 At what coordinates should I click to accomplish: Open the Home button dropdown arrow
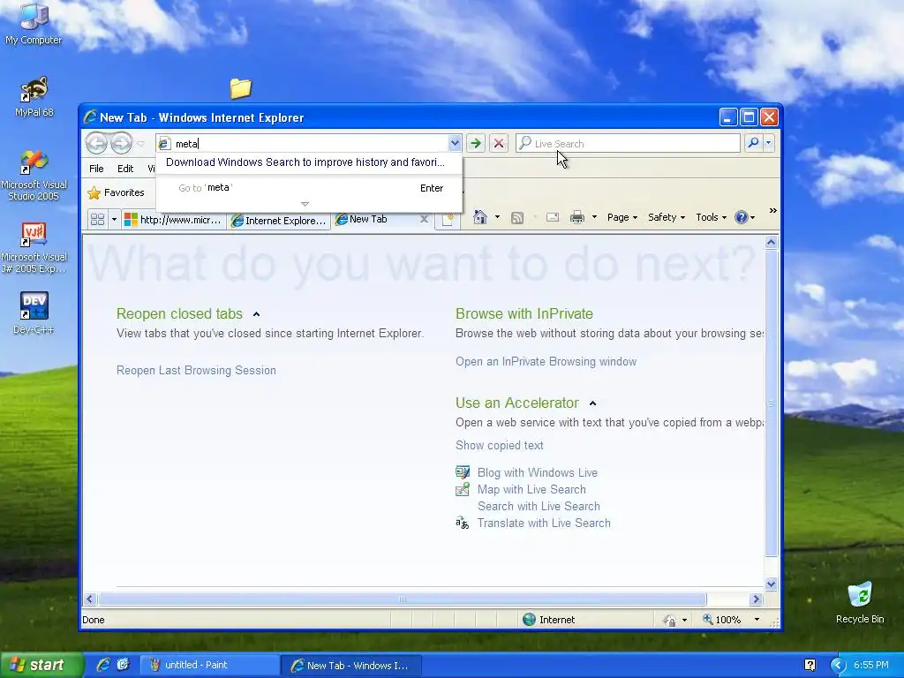[497, 217]
